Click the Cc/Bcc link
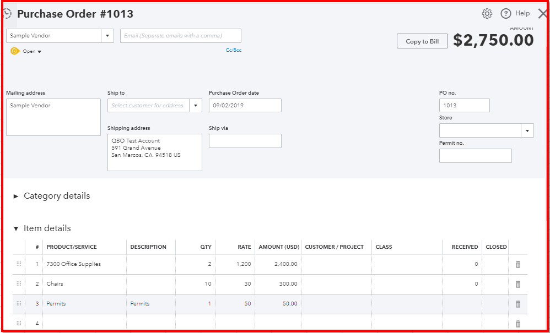550x333 pixels. click(234, 51)
